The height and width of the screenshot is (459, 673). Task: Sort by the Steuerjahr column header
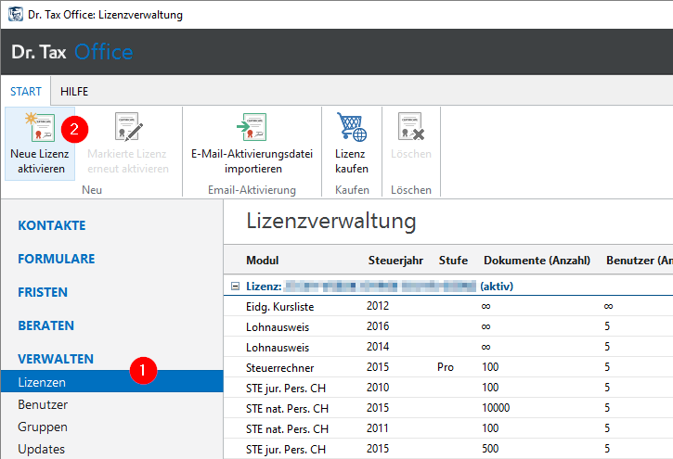click(395, 261)
